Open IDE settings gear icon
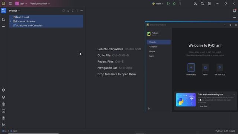This screenshot has width=238, height=134. [x=209, y=3]
